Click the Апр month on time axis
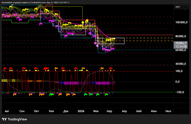Image resolution: width=191 pixels, height=124 pixels. [x=124, y=111]
